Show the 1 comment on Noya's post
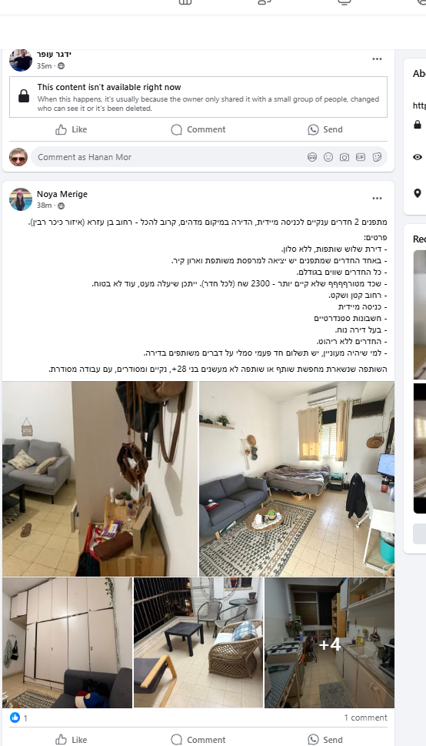 (x=365, y=718)
